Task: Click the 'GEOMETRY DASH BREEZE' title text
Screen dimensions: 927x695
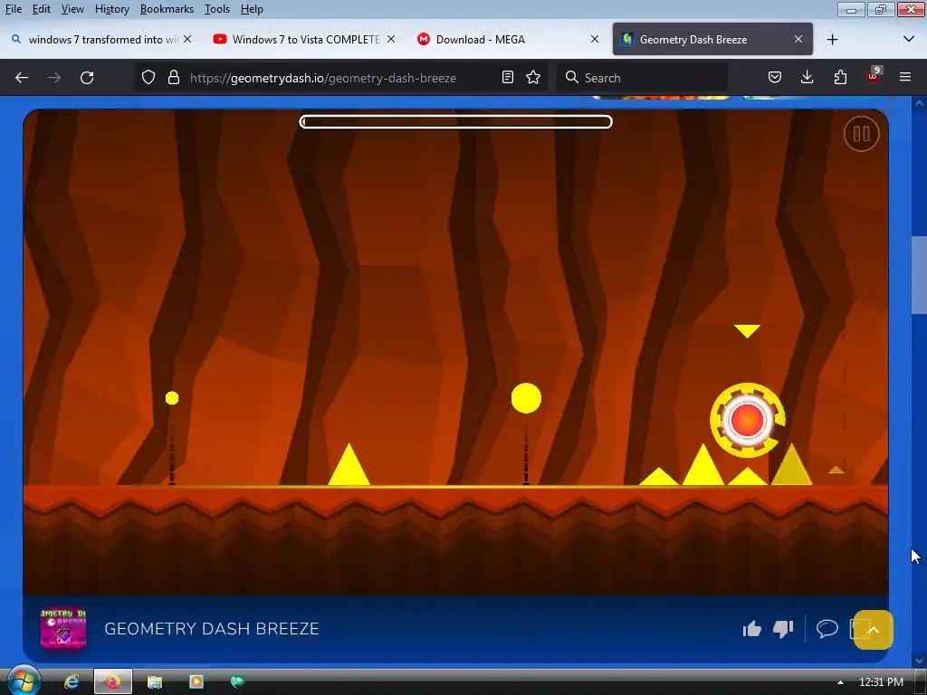Action: pos(212,629)
